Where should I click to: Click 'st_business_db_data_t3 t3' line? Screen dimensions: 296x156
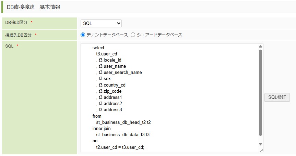[x=123, y=135]
